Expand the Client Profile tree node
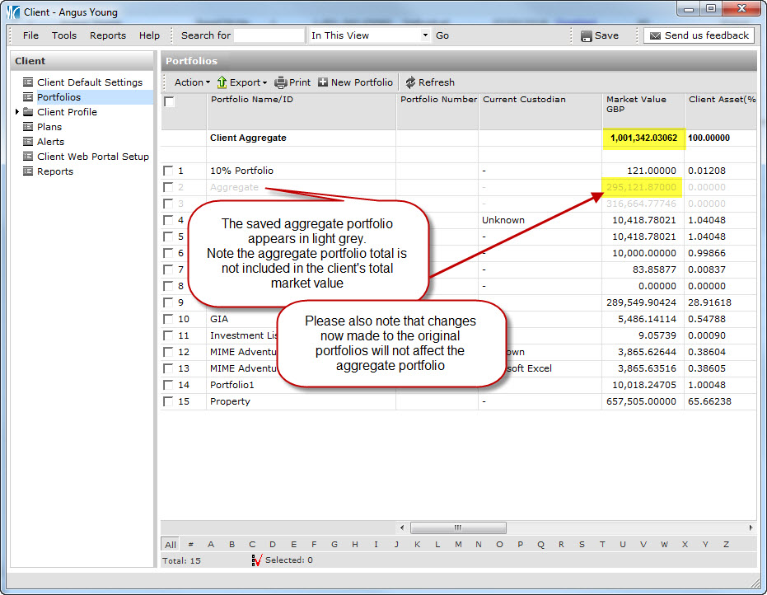 (x=17, y=112)
